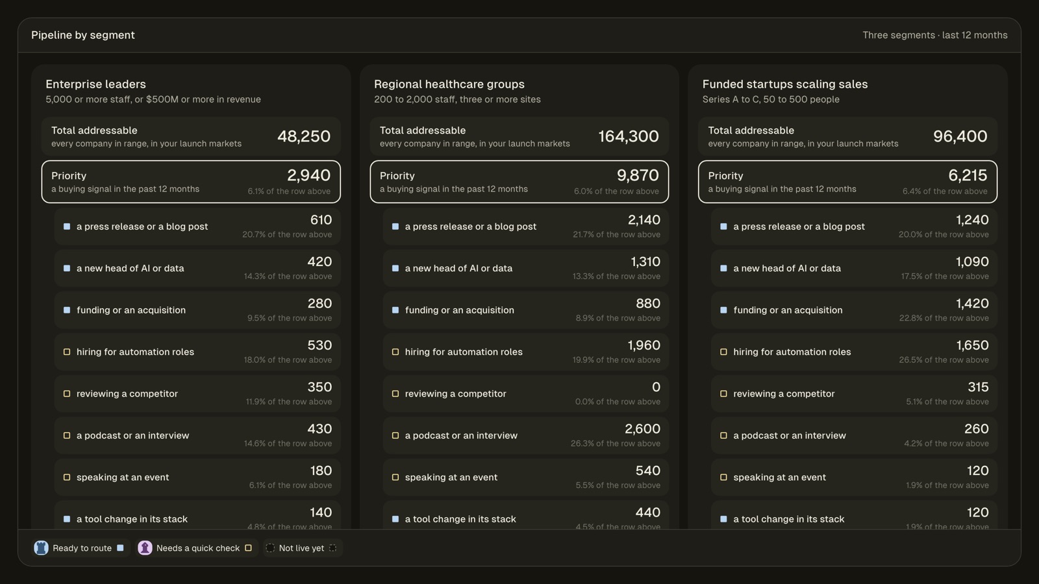Click 20.7% of the row above text
Screen dimensions: 1039x584
[287, 235]
